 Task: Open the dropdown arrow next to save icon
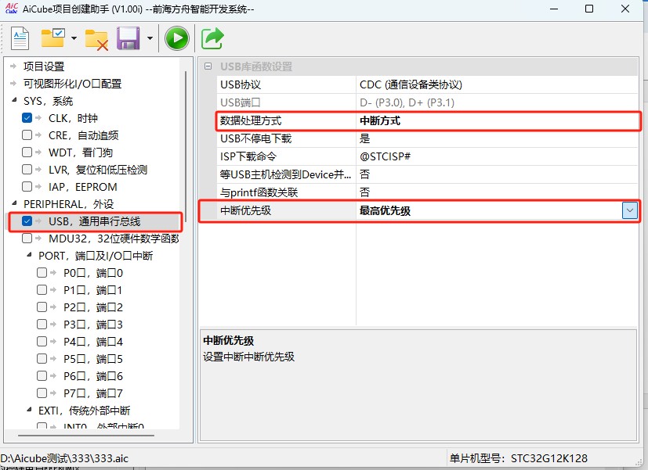tap(150, 38)
